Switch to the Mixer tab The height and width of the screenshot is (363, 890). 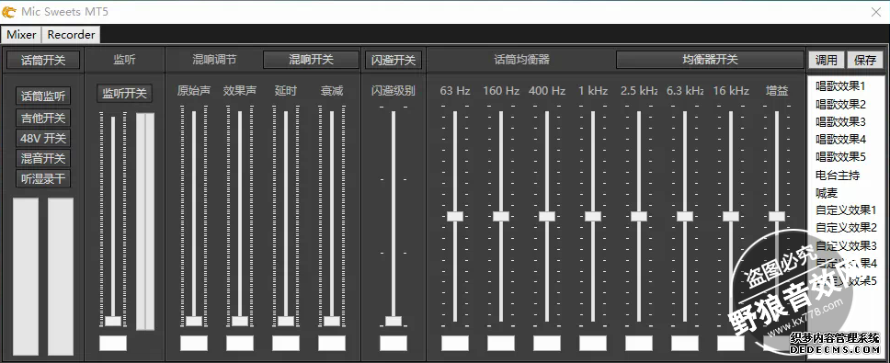(x=21, y=35)
